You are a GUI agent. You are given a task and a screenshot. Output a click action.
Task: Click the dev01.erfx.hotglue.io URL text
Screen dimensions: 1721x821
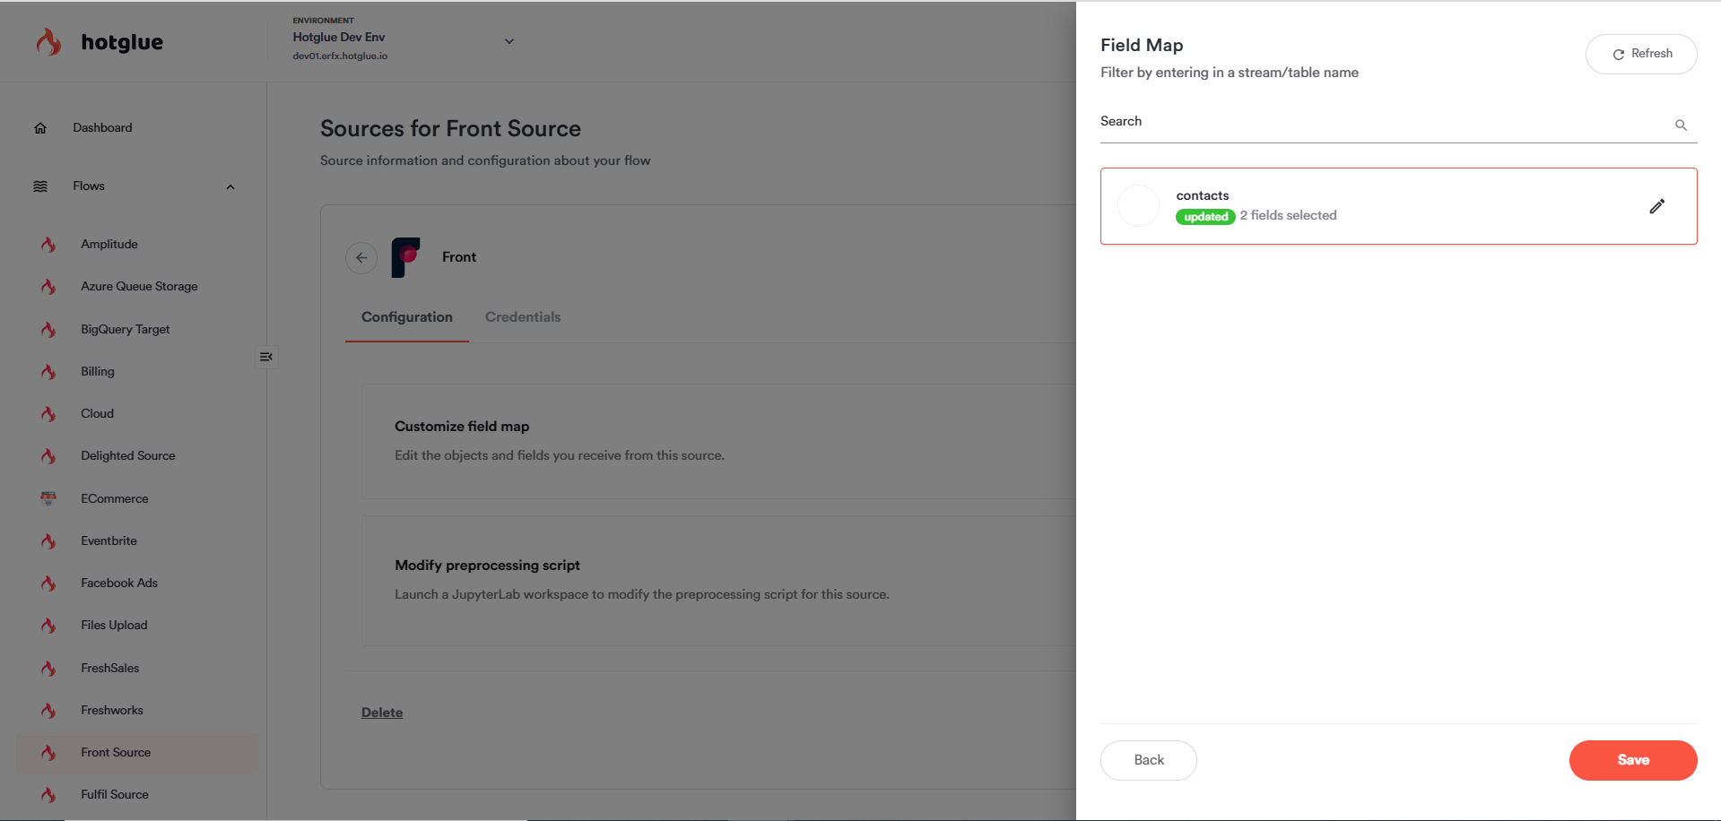point(340,56)
